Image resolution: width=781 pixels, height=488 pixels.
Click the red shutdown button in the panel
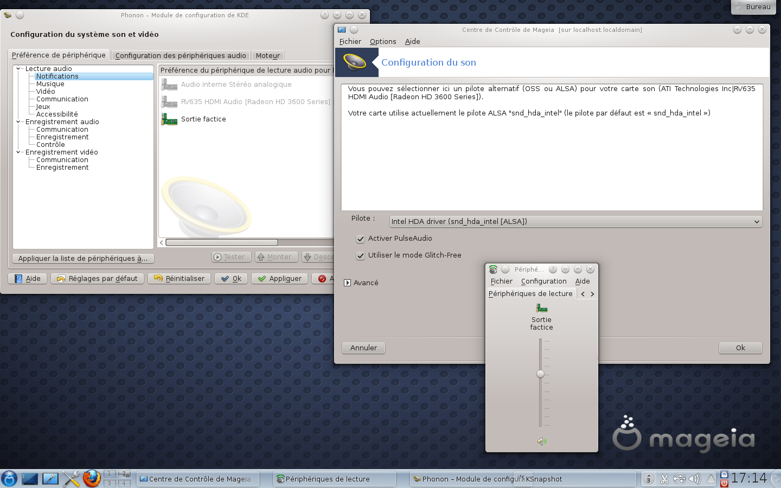click(x=724, y=483)
